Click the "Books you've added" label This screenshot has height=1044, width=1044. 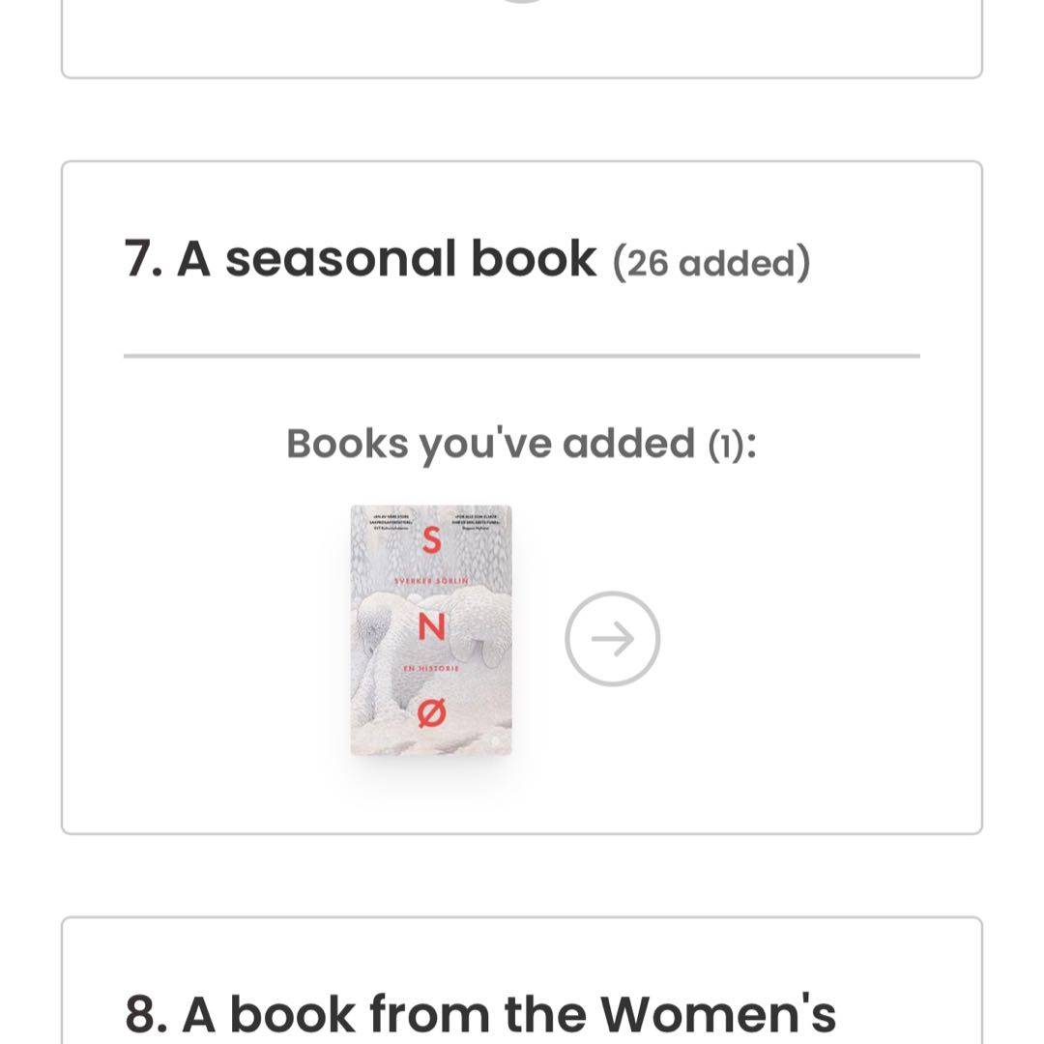click(490, 444)
